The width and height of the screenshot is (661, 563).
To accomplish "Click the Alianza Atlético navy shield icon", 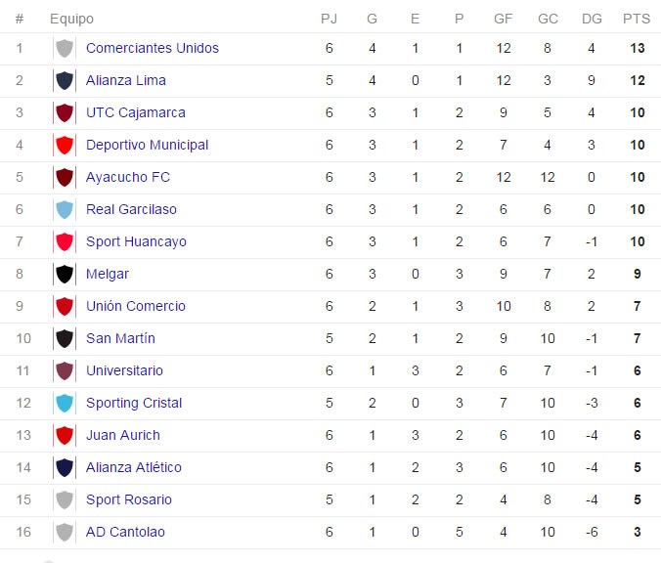I will 65,467.
